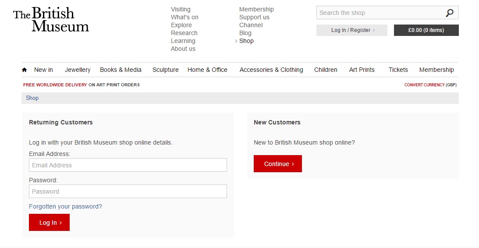Click the "New Customers" heading
The image size is (479, 248).
click(x=277, y=123)
